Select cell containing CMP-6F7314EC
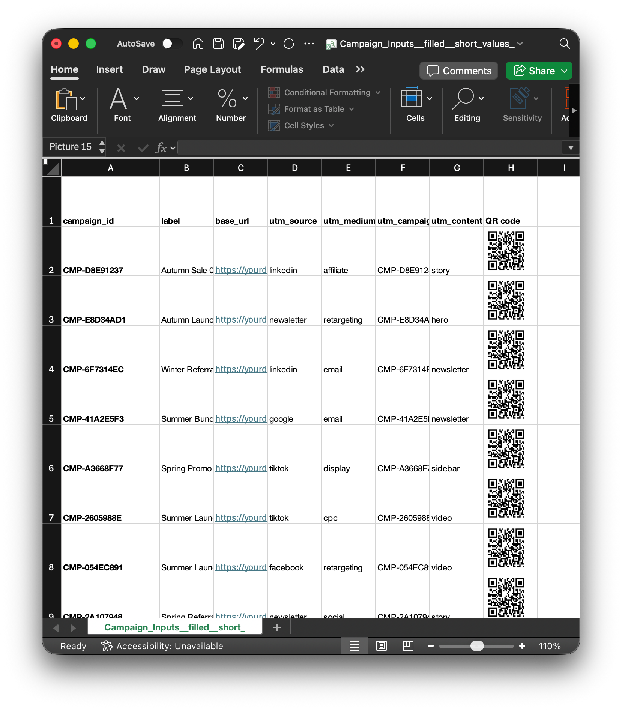The image size is (622, 710). pyautogui.click(x=110, y=350)
